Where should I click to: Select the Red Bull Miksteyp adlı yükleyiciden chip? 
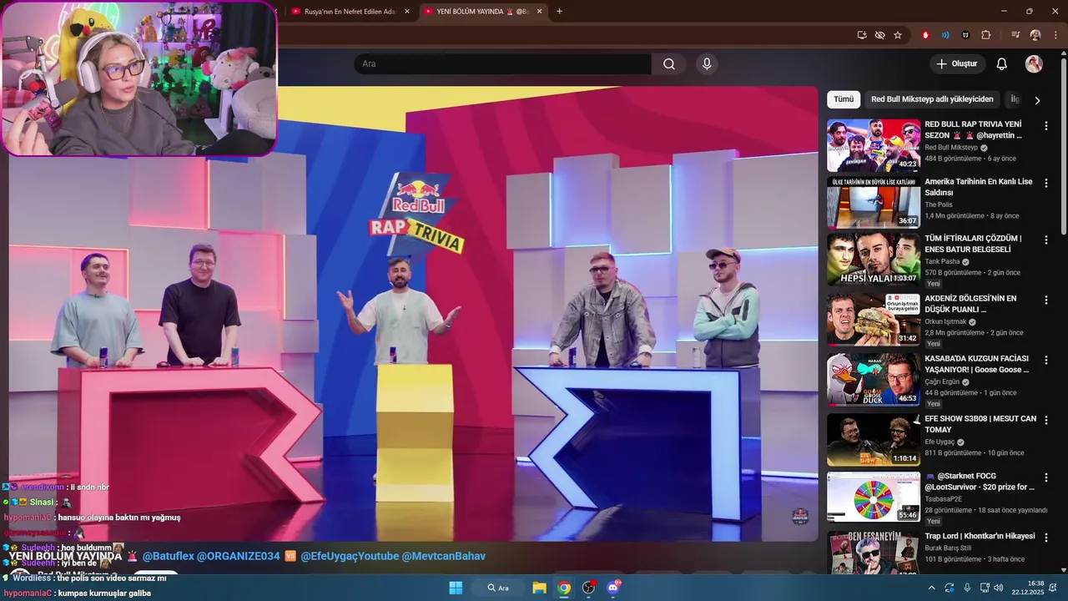click(x=932, y=99)
